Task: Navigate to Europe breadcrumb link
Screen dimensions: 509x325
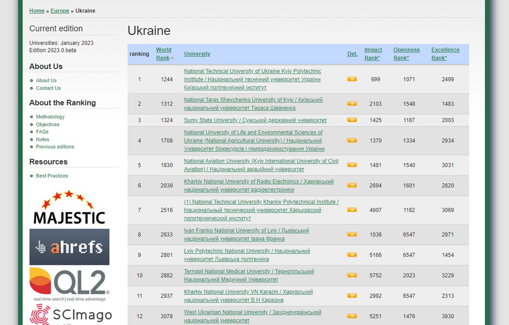Action: tap(60, 11)
